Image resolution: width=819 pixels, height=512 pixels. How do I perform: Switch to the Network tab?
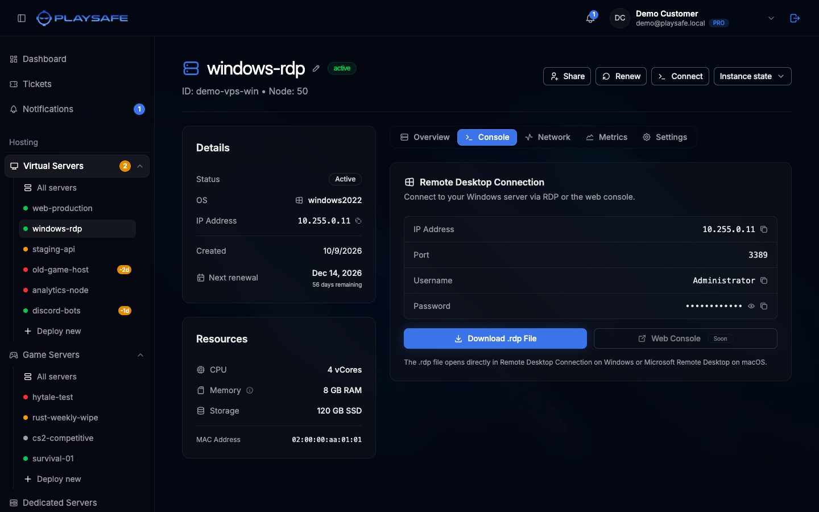point(547,137)
